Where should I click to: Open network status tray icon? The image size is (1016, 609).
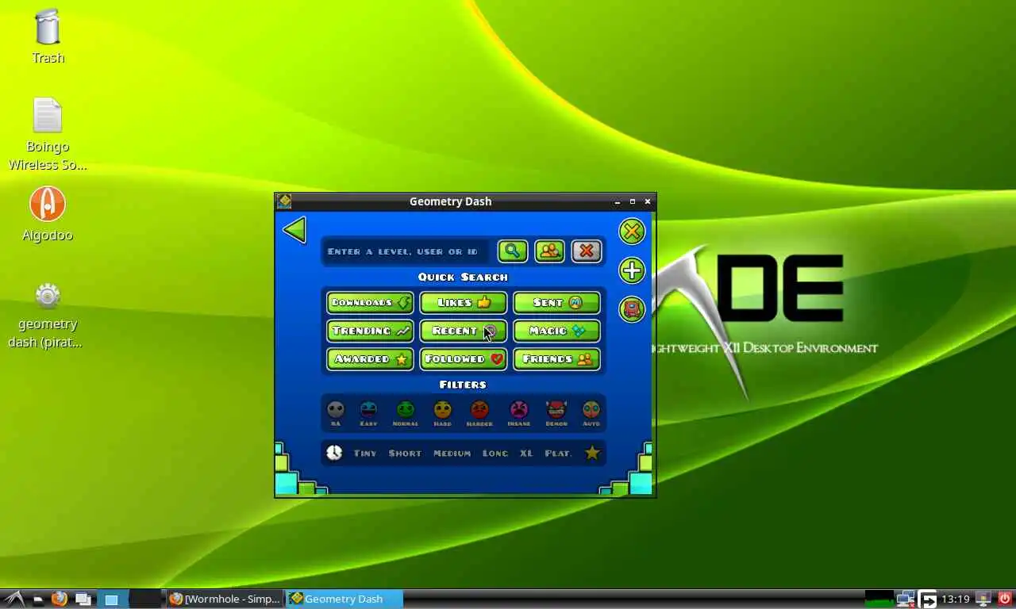tap(906, 599)
